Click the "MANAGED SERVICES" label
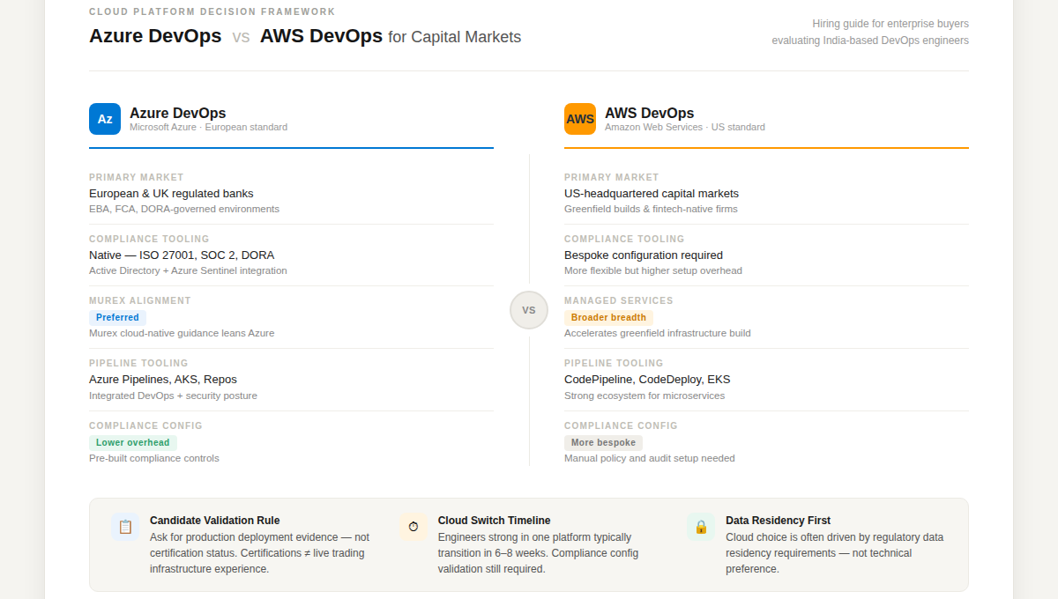Screen dimensions: 1058x599 pyautogui.click(x=619, y=300)
